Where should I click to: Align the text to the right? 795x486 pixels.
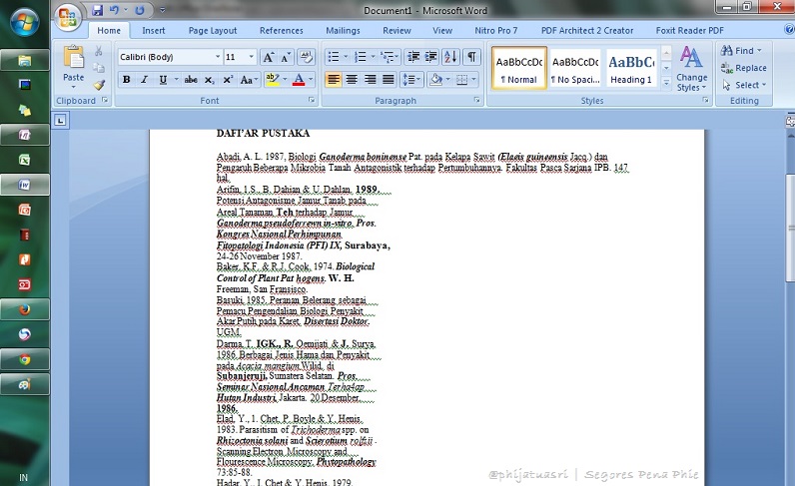point(371,80)
